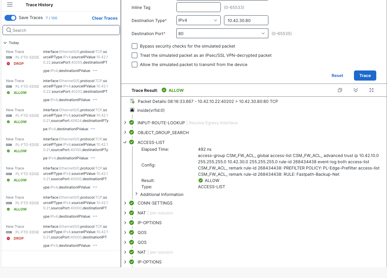The height and width of the screenshot is (278, 387).
Task: Click the fullscreen icon for Trace Result
Action: (x=372, y=90)
